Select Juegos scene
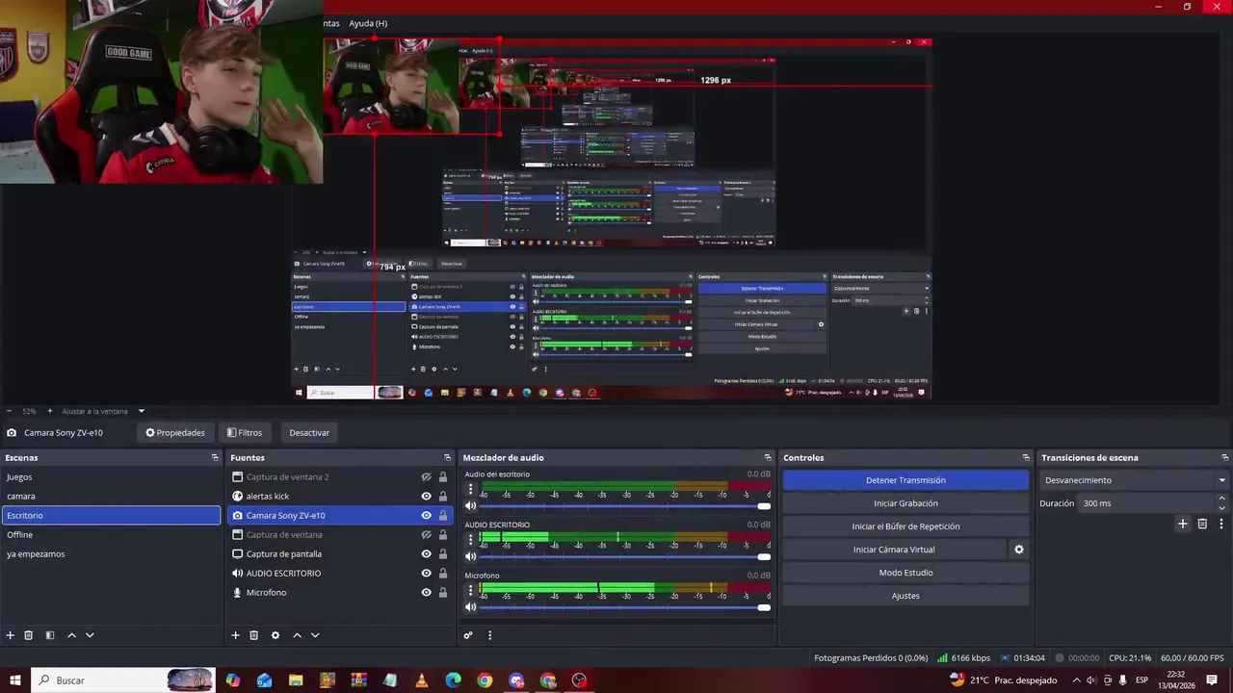The height and width of the screenshot is (693, 1233). pos(111,477)
